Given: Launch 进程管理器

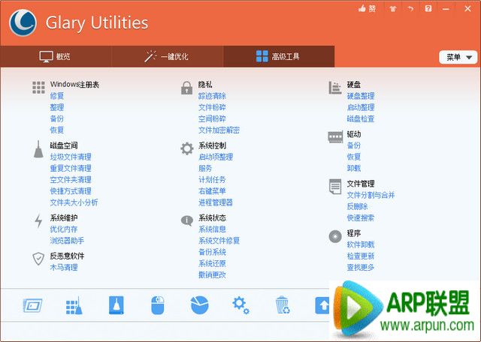Looking at the screenshot, I should (x=216, y=202).
